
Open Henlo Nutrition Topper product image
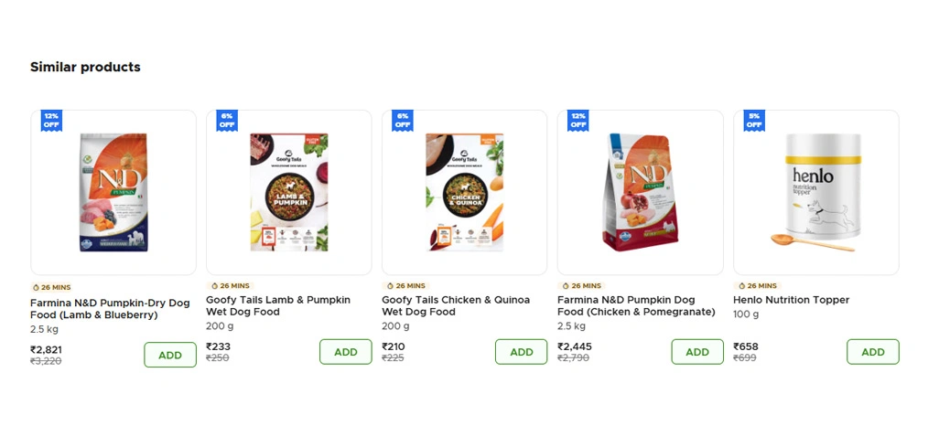pyautogui.click(x=816, y=193)
